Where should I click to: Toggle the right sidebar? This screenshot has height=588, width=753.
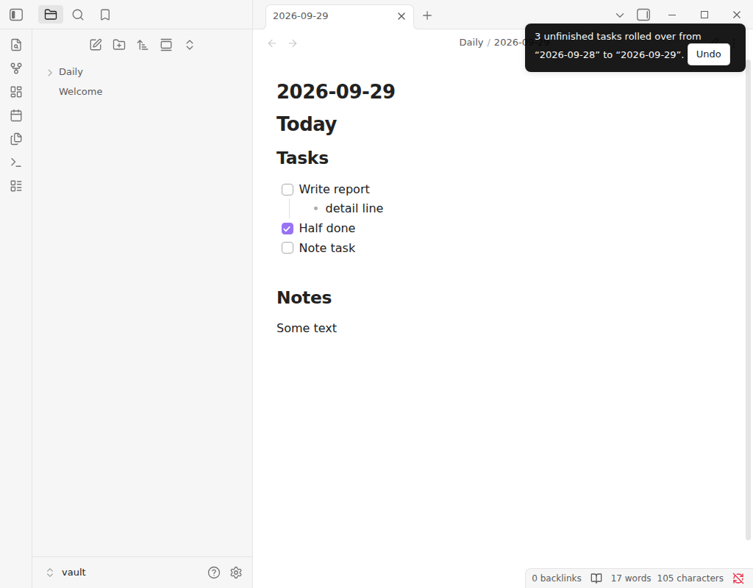pos(643,15)
